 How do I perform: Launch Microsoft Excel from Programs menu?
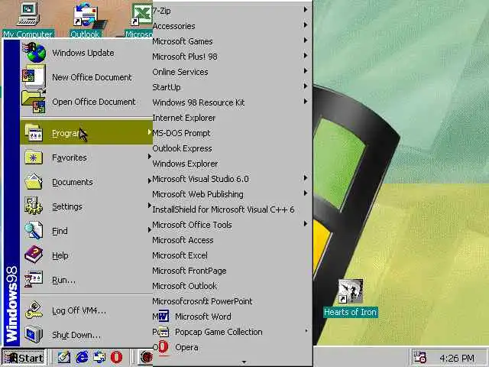(232, 255)
